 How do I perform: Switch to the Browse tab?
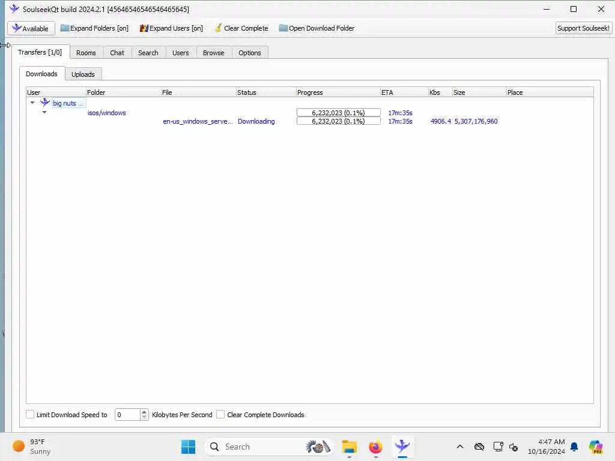(x=213, y=53)
